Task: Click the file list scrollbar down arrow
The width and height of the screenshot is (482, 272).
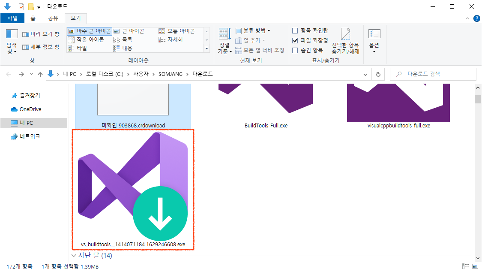Action: [478, 258]
